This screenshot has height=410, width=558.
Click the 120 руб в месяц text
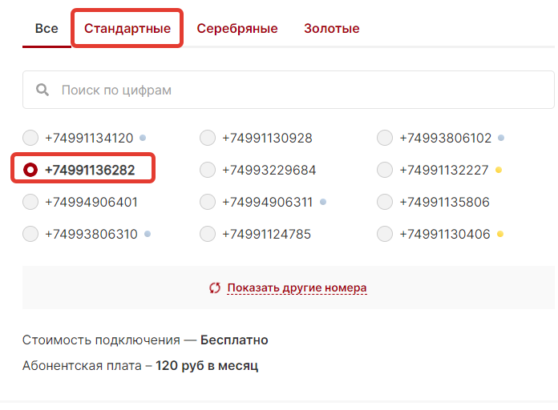click(x=207, y=365)
